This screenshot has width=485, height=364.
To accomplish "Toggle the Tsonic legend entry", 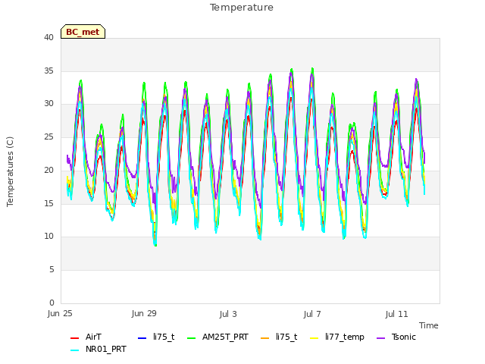I will [x=396, y=337].
